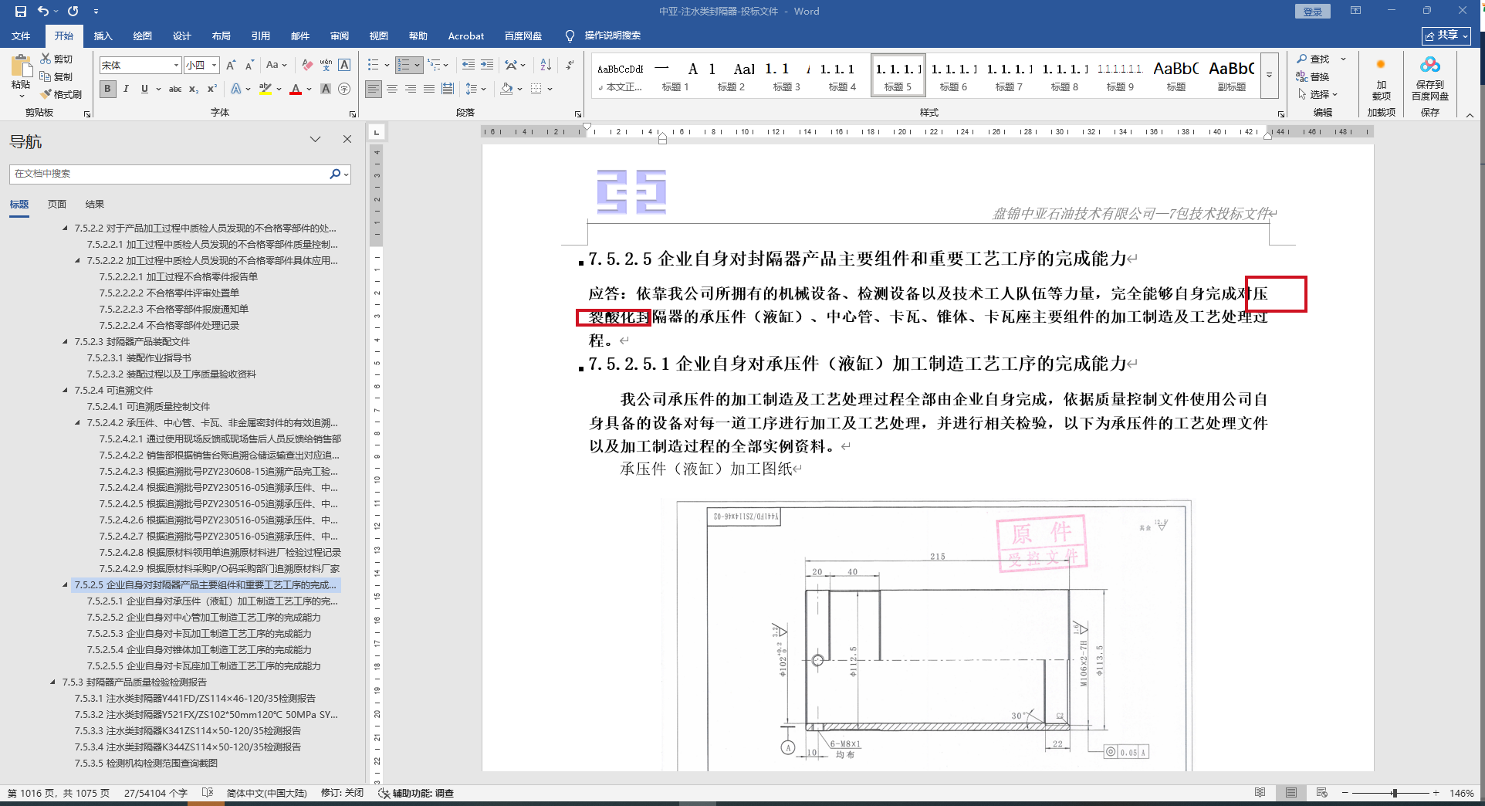Click the Save to Baidu Netdisk icon
1485x806 pixels.
coord(1429,79)
